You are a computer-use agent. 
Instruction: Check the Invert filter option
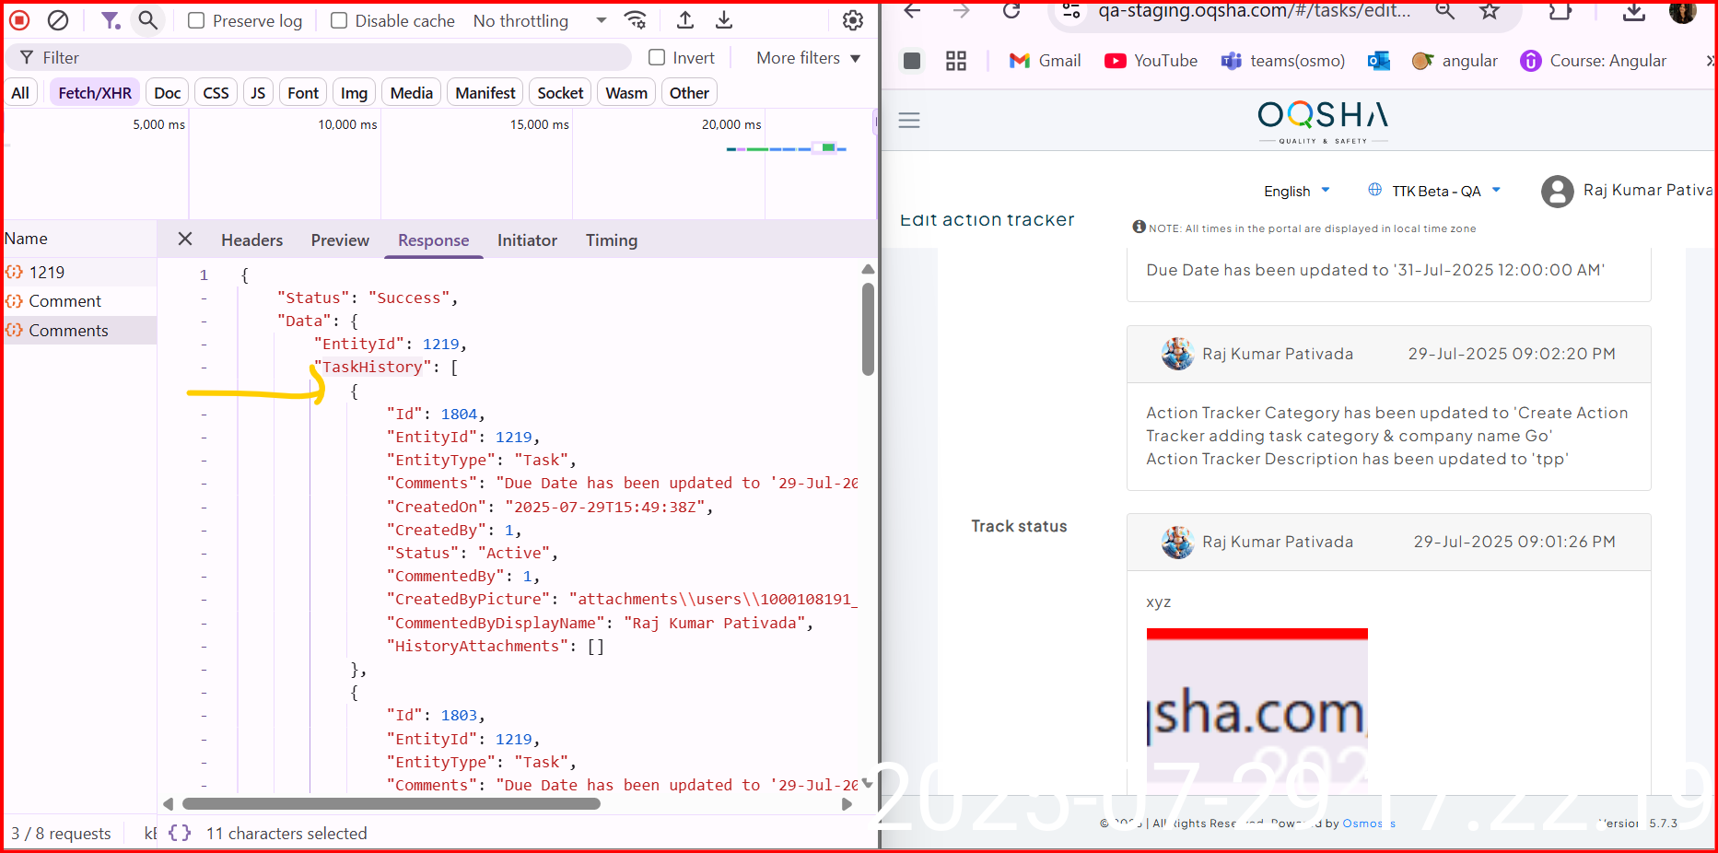pos(657,57)
